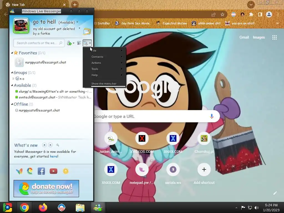Screen dimensions: 284x213
Task: Collapse the Groups section
Action: coord(12,73)
